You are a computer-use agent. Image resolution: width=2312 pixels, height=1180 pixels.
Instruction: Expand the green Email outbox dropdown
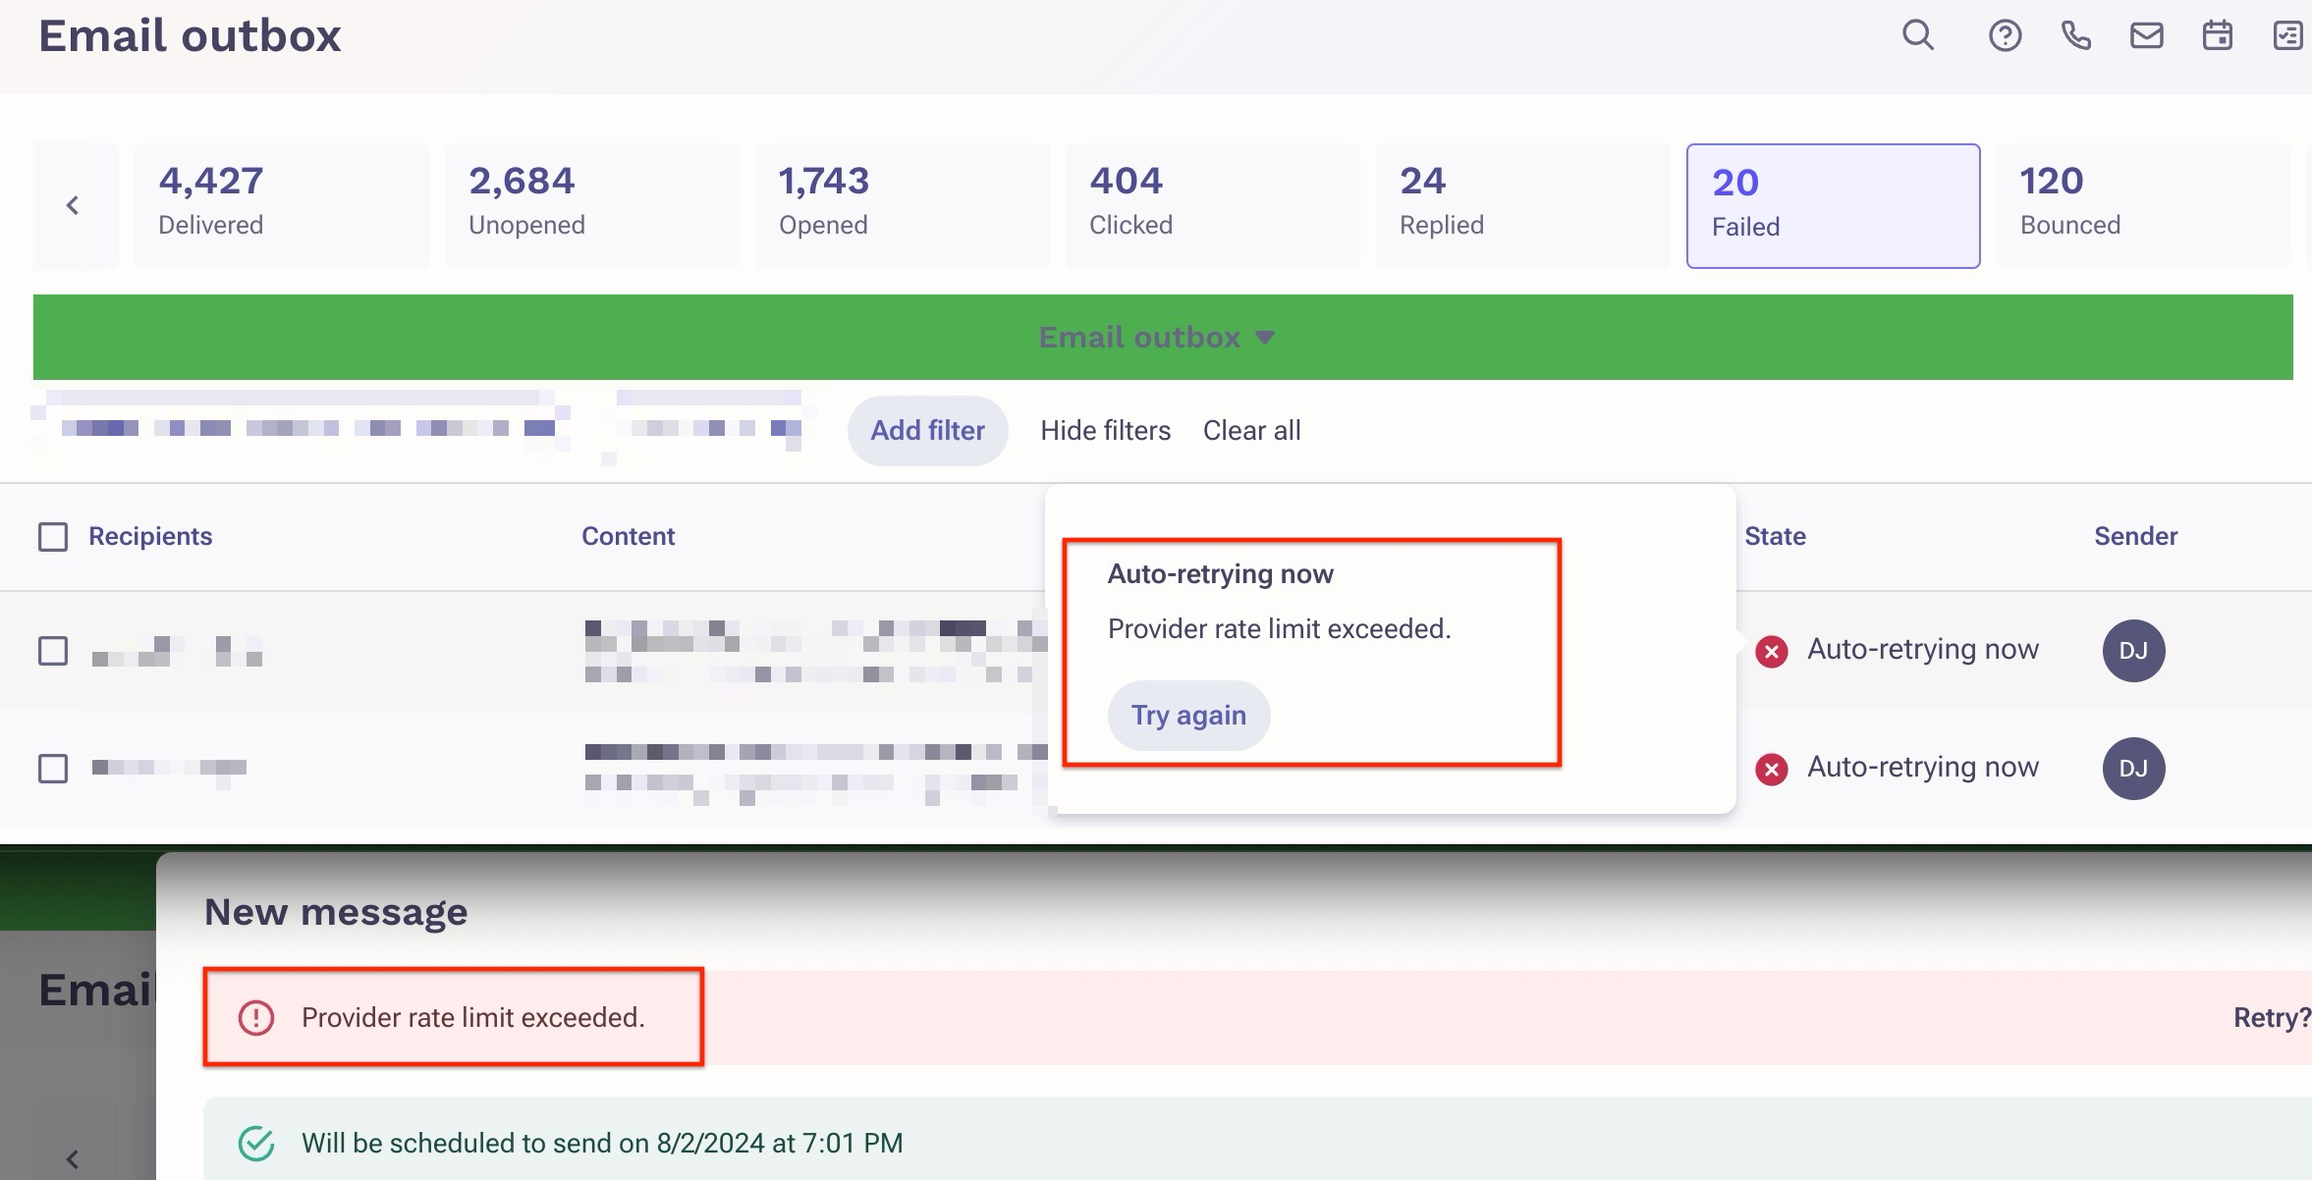(1156, 338)
